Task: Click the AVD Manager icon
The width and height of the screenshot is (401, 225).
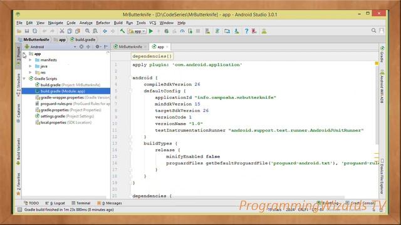Action: [207, 31]
